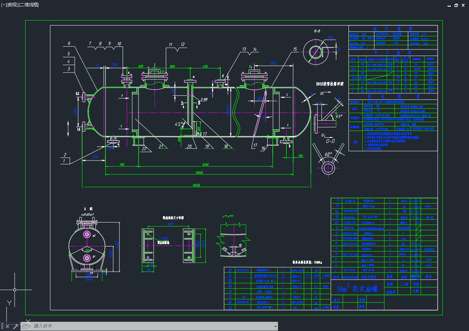Open the [-] viewport controls menu
The height and width of the screenshot is (331, 469).
pos(4,5)
